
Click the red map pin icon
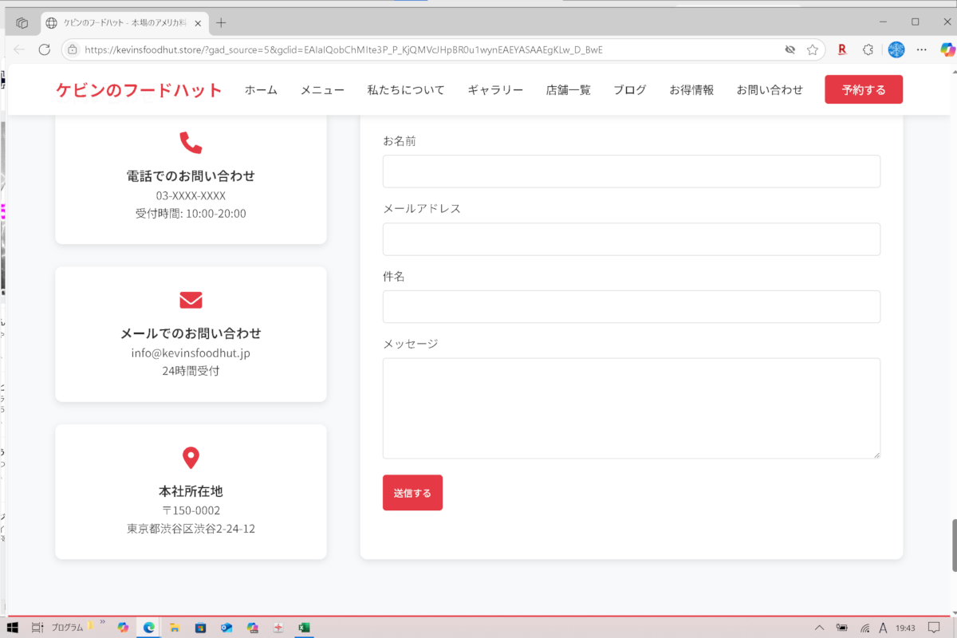tap(191, 458)
